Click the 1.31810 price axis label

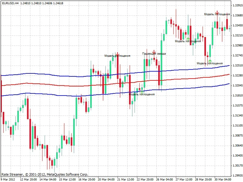[x=238, y=96]
